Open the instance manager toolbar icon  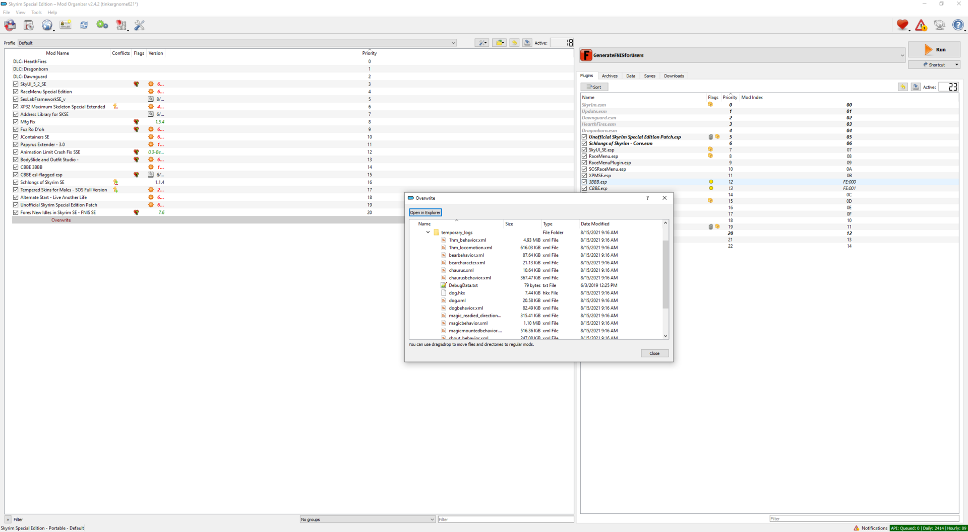click(10, 25)
